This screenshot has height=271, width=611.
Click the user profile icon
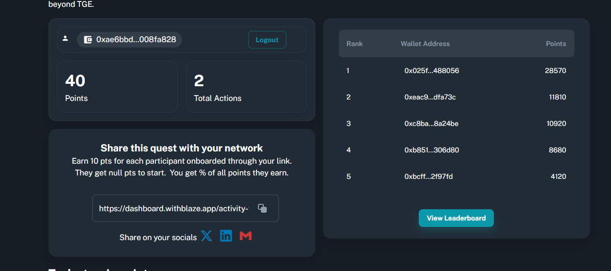point(65,39)
